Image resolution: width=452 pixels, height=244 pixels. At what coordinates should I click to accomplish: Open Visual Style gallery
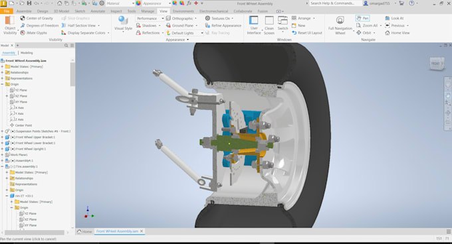(124, 23)
